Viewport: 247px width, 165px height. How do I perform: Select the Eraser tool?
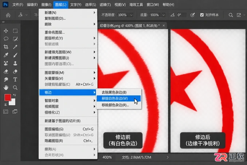[x=6, y=72]
